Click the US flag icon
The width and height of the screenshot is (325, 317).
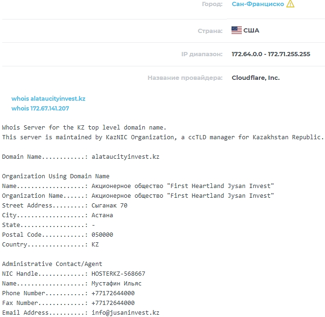(x=236, y=31)
